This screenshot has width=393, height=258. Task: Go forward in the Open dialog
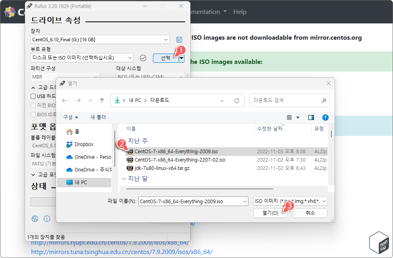78,100
